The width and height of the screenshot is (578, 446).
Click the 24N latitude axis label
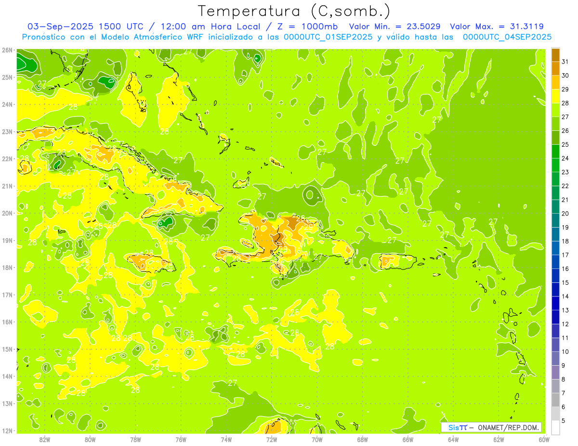click(7, 104)
